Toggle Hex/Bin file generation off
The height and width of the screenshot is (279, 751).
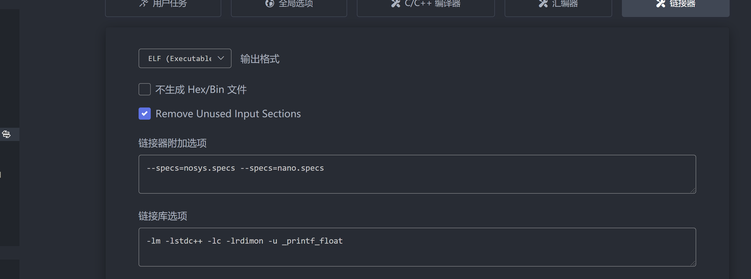pyautogui.click(x=144, y=89)
